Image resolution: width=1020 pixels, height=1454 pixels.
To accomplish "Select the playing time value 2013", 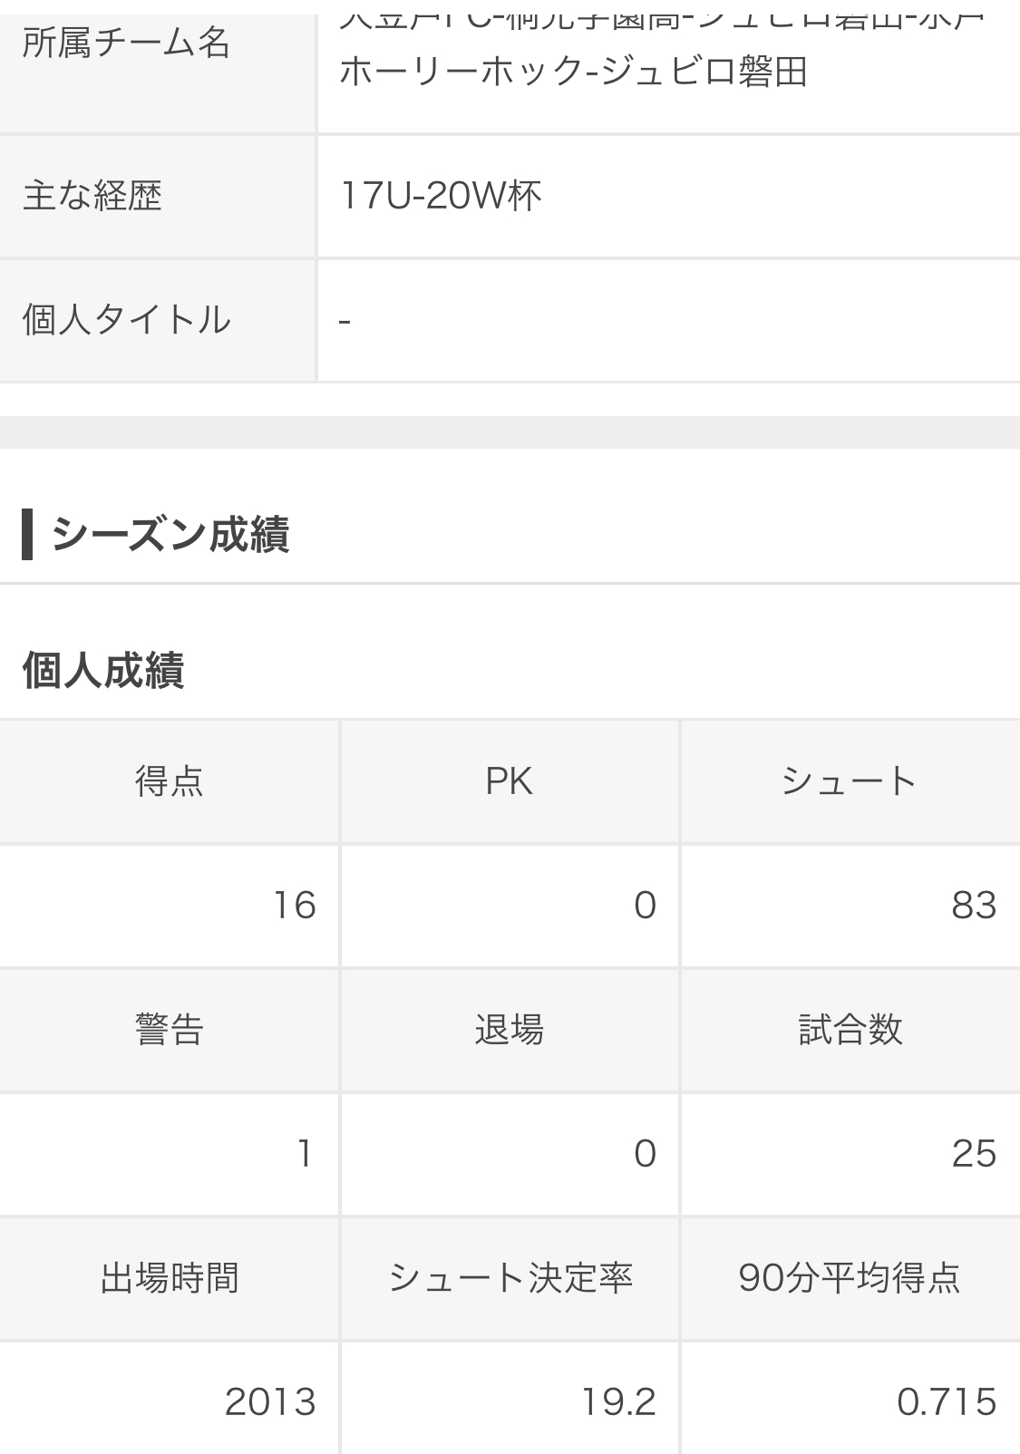I will [270, 1402].
